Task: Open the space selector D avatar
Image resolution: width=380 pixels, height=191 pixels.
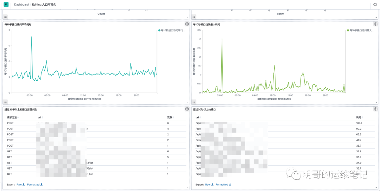Action: pos(6,5)
